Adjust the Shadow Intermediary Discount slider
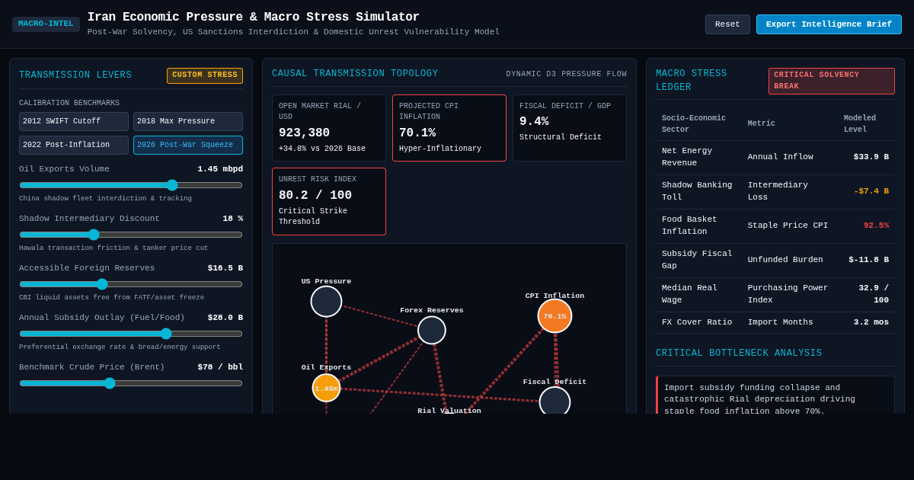The width and height of the screenshot is (914, 480). 131,235
